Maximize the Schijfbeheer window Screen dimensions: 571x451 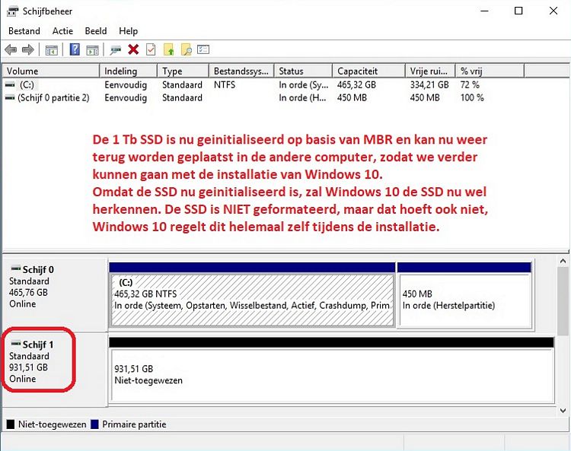pyautogui.click(x=518, y=11)
